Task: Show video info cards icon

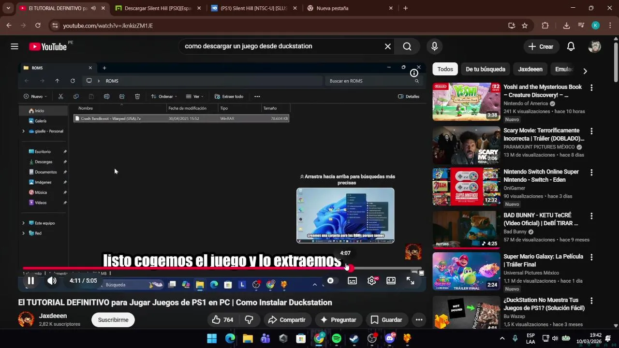Action: coord(414,73)
